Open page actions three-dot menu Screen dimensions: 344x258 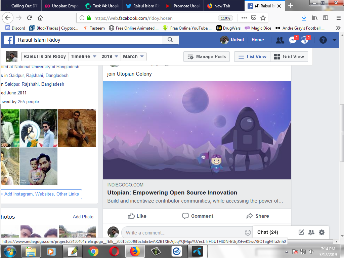(x=244, y=18)
